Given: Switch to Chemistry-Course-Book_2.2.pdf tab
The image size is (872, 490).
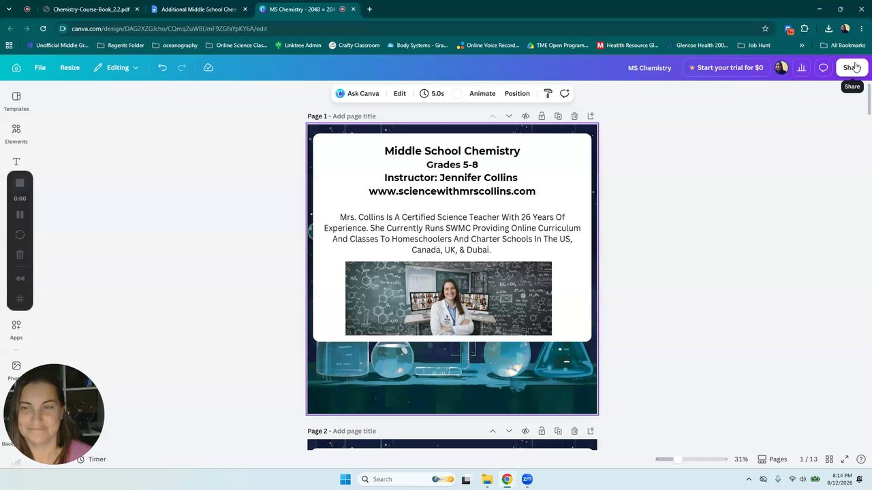Looking at the screenshot, I should click(x=91, y=10).
